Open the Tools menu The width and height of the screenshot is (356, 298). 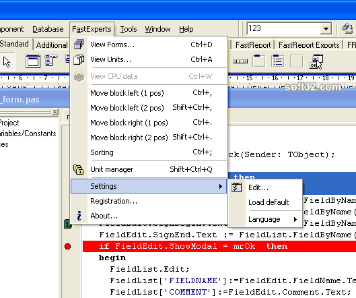click(129, 29)
